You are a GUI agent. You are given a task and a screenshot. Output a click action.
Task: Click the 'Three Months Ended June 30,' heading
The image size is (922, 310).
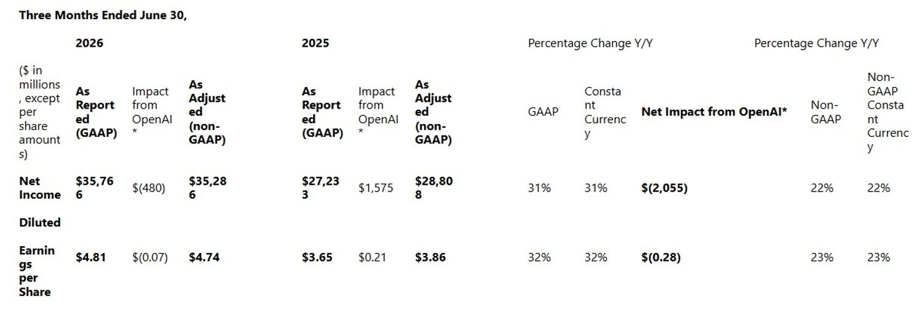[x=103, y=16]
